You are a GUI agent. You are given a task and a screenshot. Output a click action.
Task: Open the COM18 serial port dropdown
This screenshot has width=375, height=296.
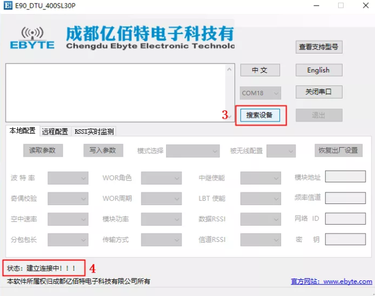pos(260,93)
